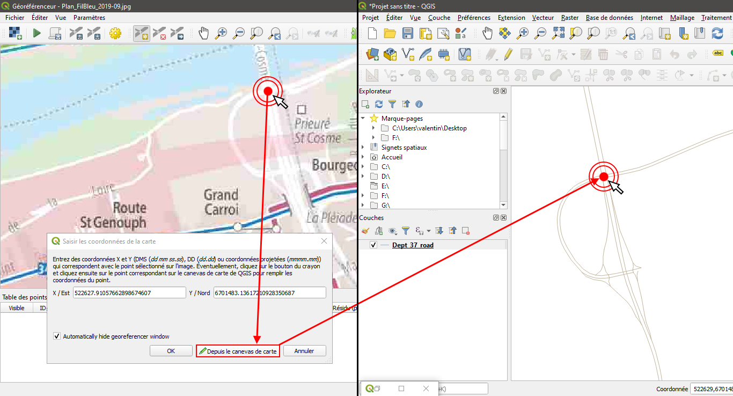Uncheck Automatically hide georeferencer window

pos(57,336)
